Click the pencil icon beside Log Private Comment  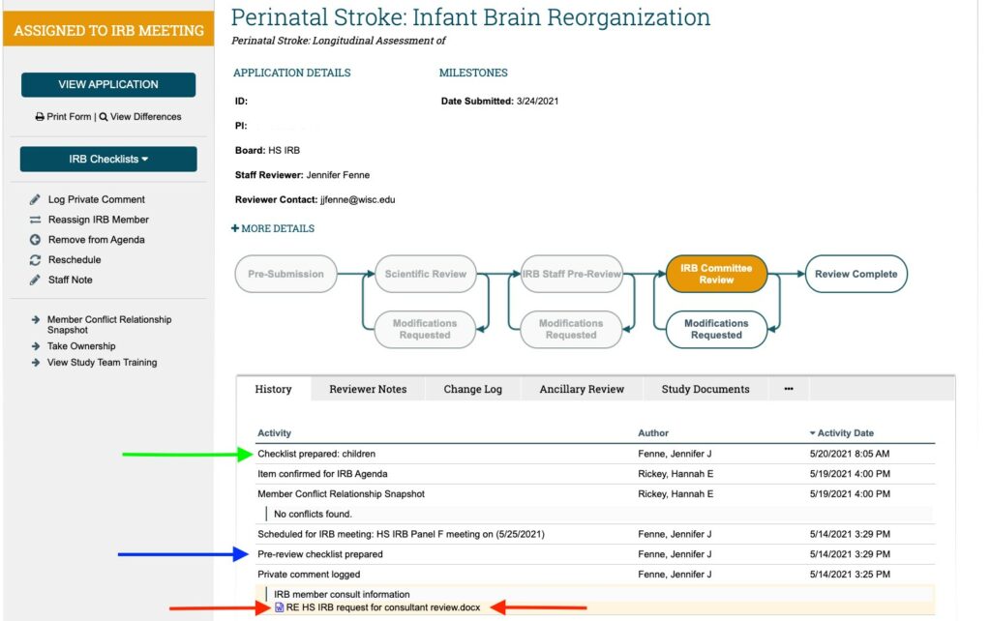pos(36,199)
